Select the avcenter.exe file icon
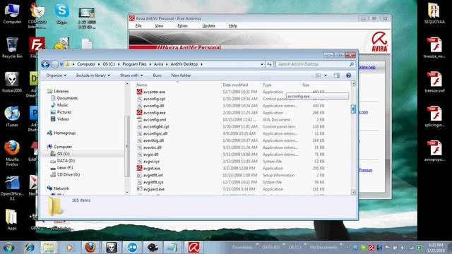 (x=140, y=92)
